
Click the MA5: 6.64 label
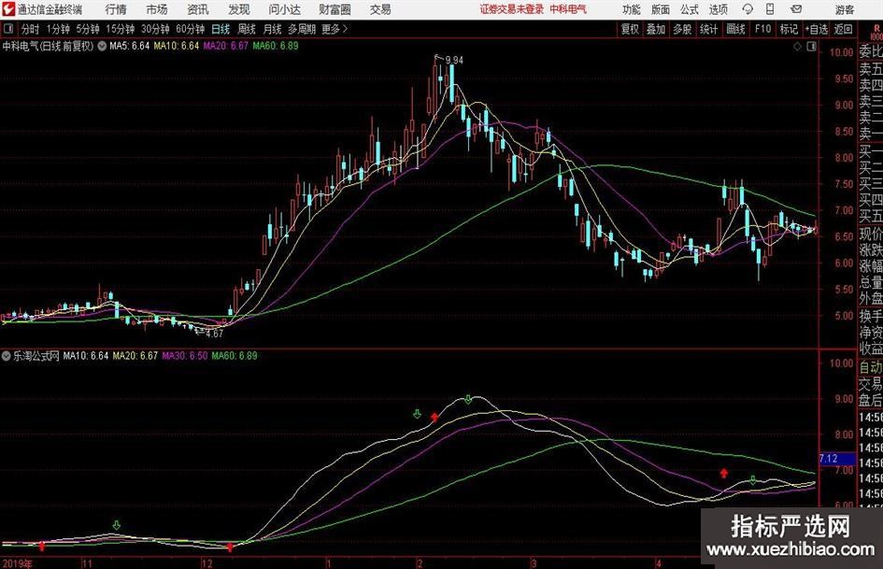[130, 46]
